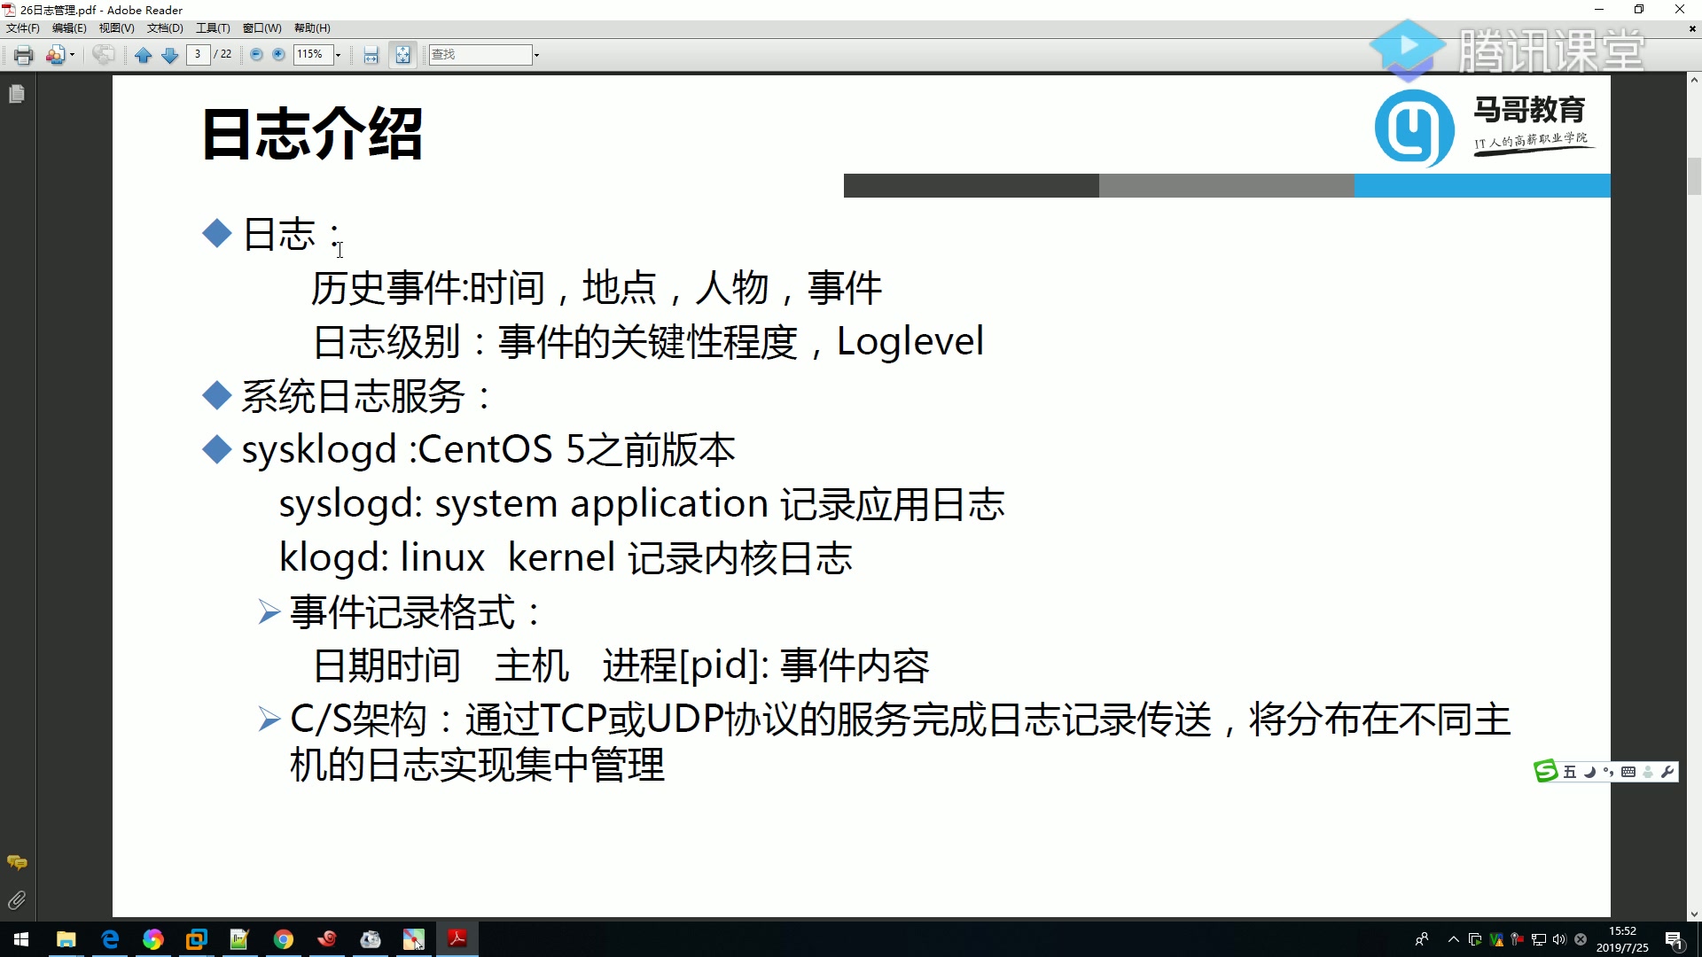The height and width of the screenshot is (957, 1702).
Task: Click the previous page navigation arrow
Action: pos(144,54)
